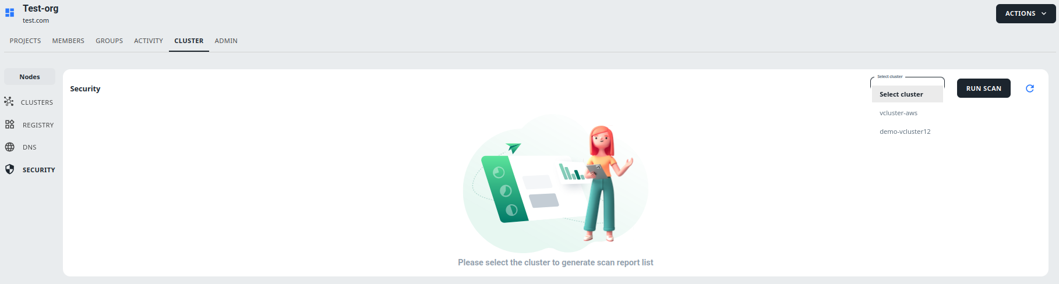
Task: Click the Registry grid icon in sidebar
Action: tap(9, 125)
